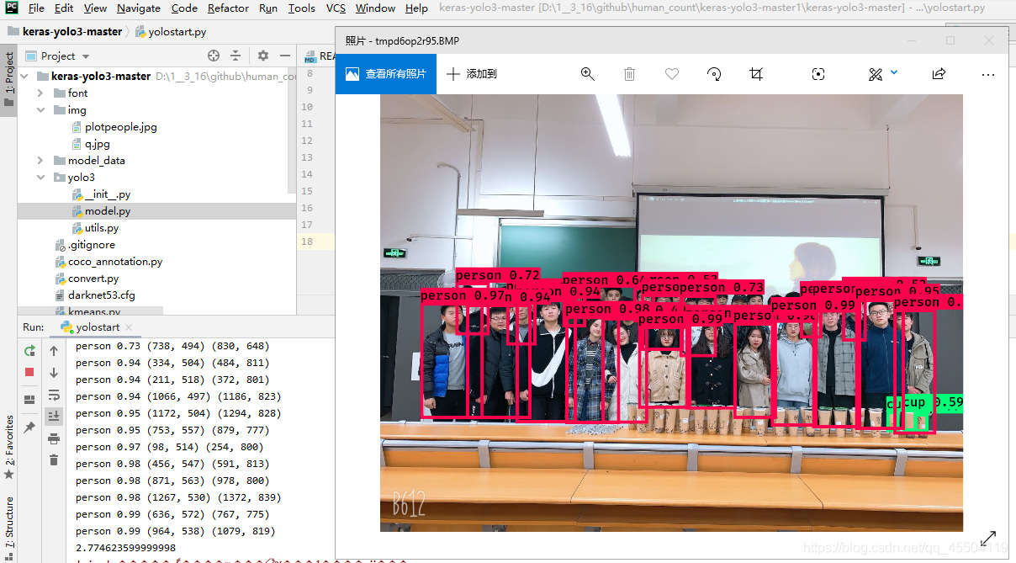Open the zoom magnifier in the photo toolbar

click(x=588, y=74)
